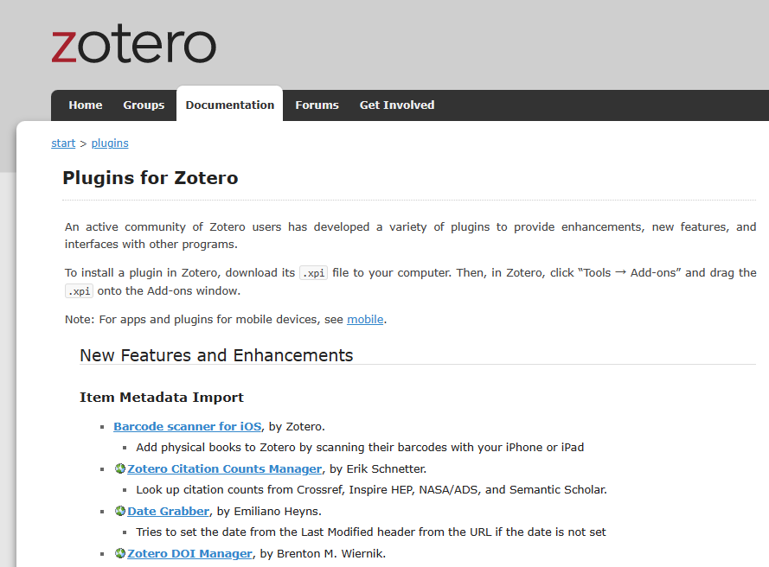
Task: Open the Zotero DOI Manager link
Action: [x=189, y=553]
